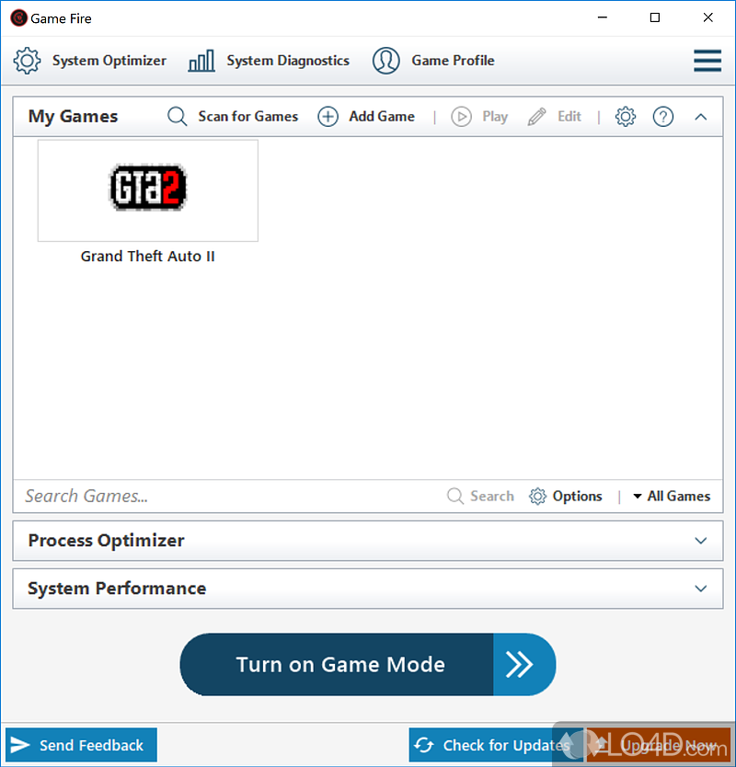Click the Search magnifier icon
The height and width of the screenshot is (767, 736).
[455, 496]
